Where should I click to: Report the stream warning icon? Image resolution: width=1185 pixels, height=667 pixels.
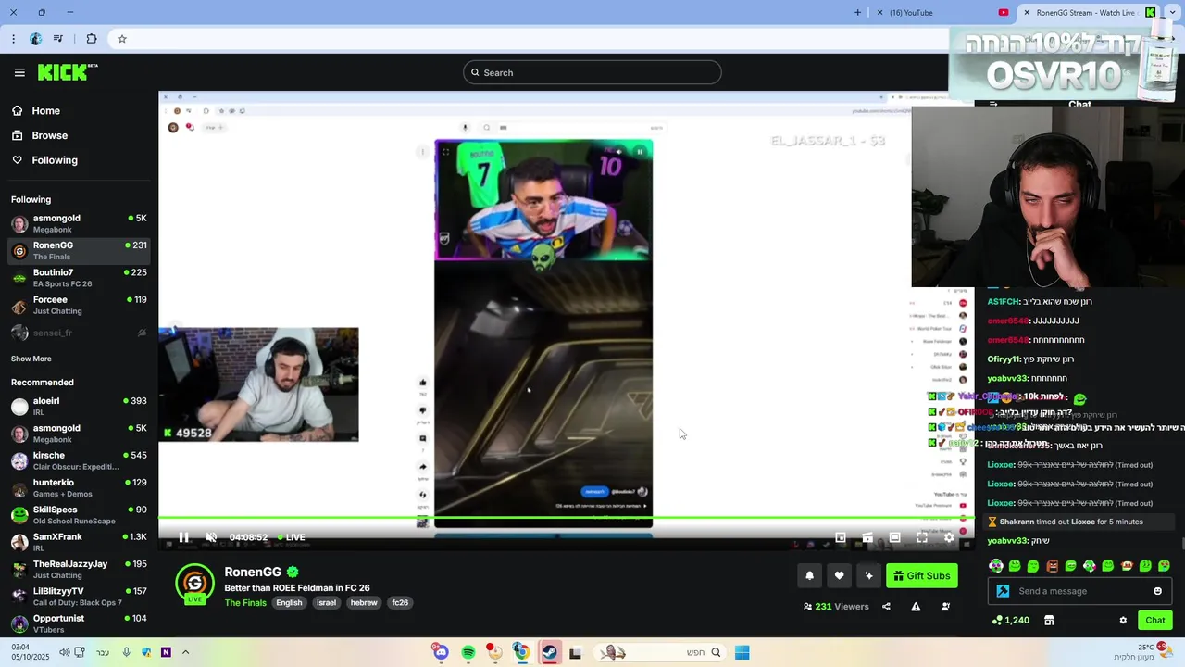click(x=916, y=607)
